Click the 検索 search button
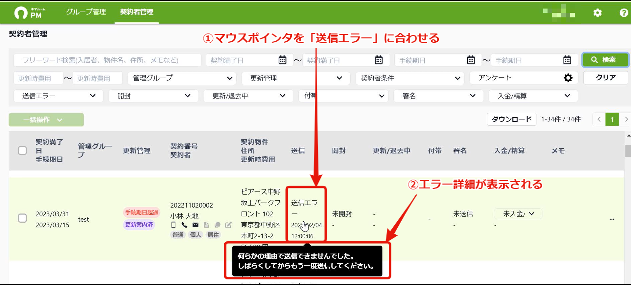This screenshot has height=285, width=631. pos(605,60)
